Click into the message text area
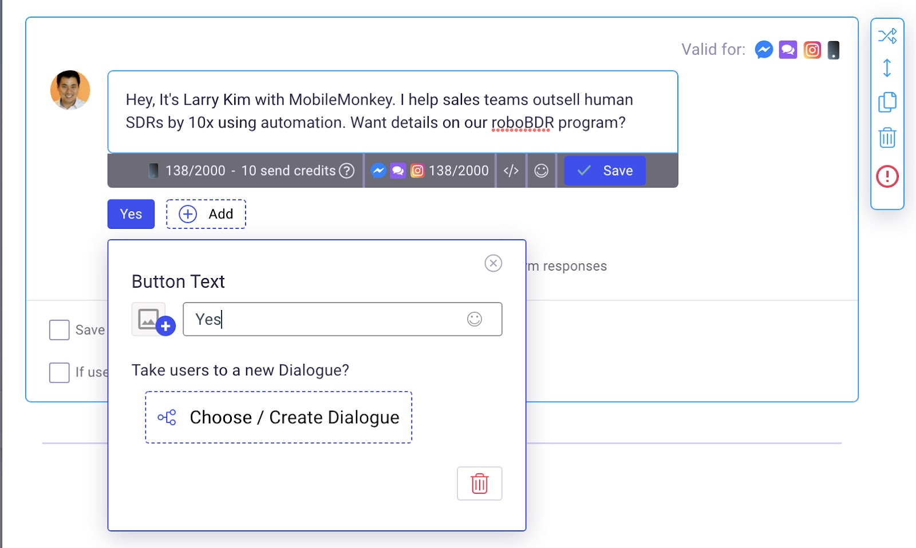This screenshot has height=548, width=916. tap(393, 112)
